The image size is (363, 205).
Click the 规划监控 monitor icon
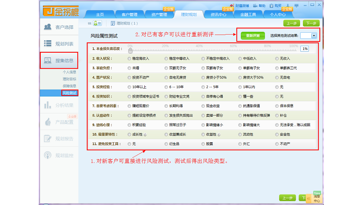pos(48,155)
